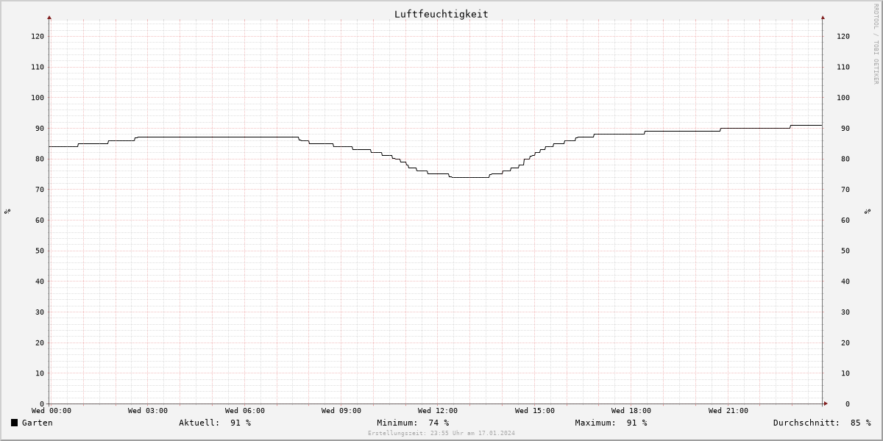
Task: Click the 20 label on left axis
Action: coord(40,343)
